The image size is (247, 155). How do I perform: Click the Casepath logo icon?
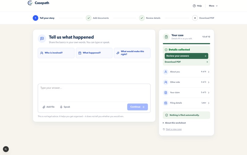pyautogui.click(x=30, y=3)
